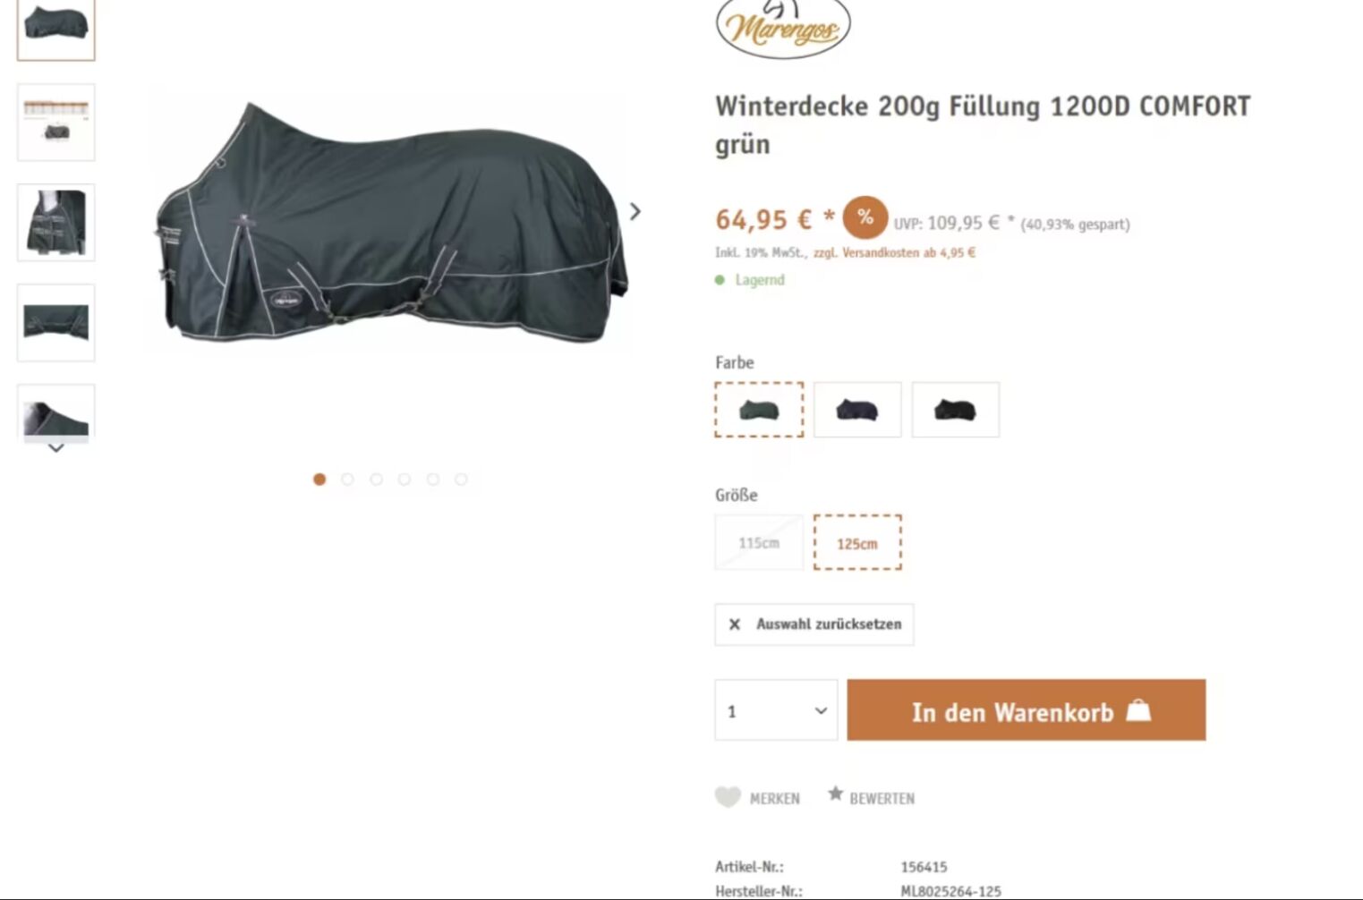This screenshot has width=1363, height=900.
Task: Jump to the second image carousel dot
Action: click(347, 480)
